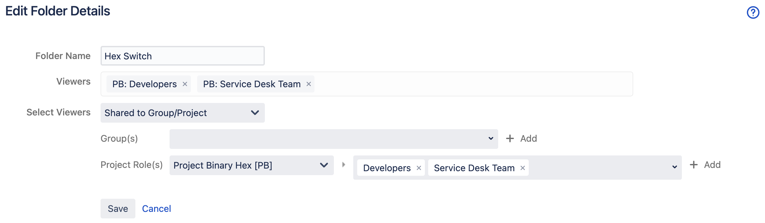The image size is (765, 223).
Task: Remove PB: Developers from Viewers
Action: click(x=185, y=84)
